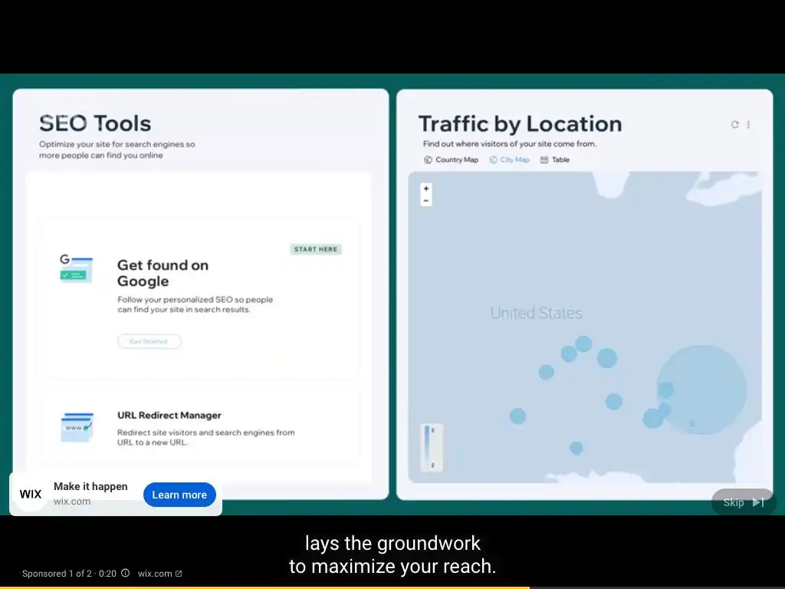Open the wix.com link beside the sponsored label

click(x=159, y=574)
